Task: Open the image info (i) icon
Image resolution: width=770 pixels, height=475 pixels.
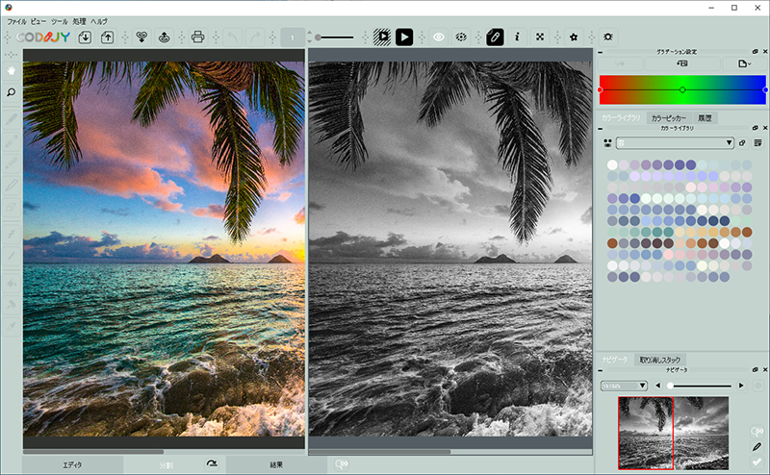Action: tap(517, 37)
